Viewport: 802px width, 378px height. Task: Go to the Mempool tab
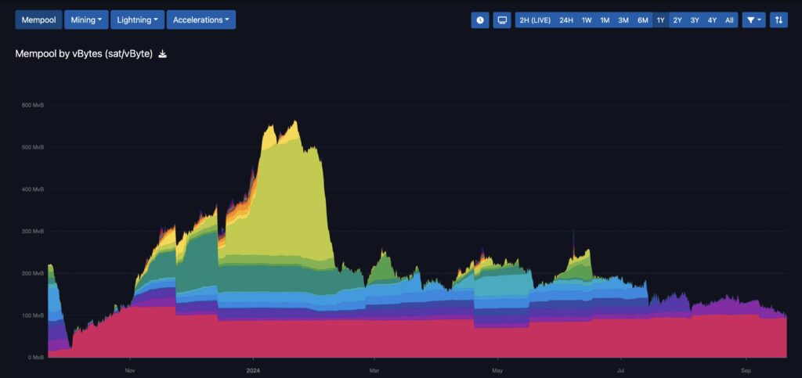pos(37,20)
